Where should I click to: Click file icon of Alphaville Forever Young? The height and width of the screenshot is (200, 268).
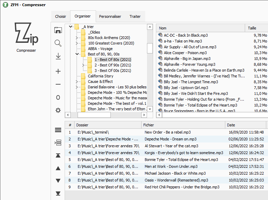click(x=160, y=64)
